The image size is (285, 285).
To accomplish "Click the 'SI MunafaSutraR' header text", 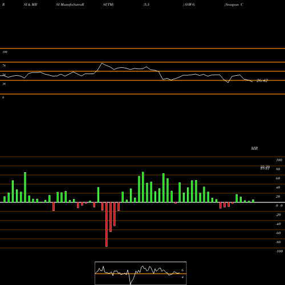I will point(70,5).
